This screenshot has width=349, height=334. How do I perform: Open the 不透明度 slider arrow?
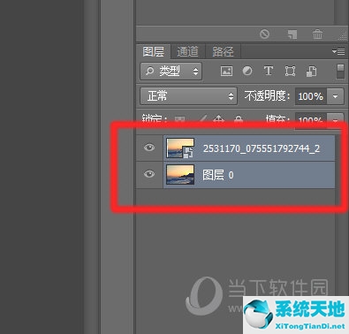[335, 96]
